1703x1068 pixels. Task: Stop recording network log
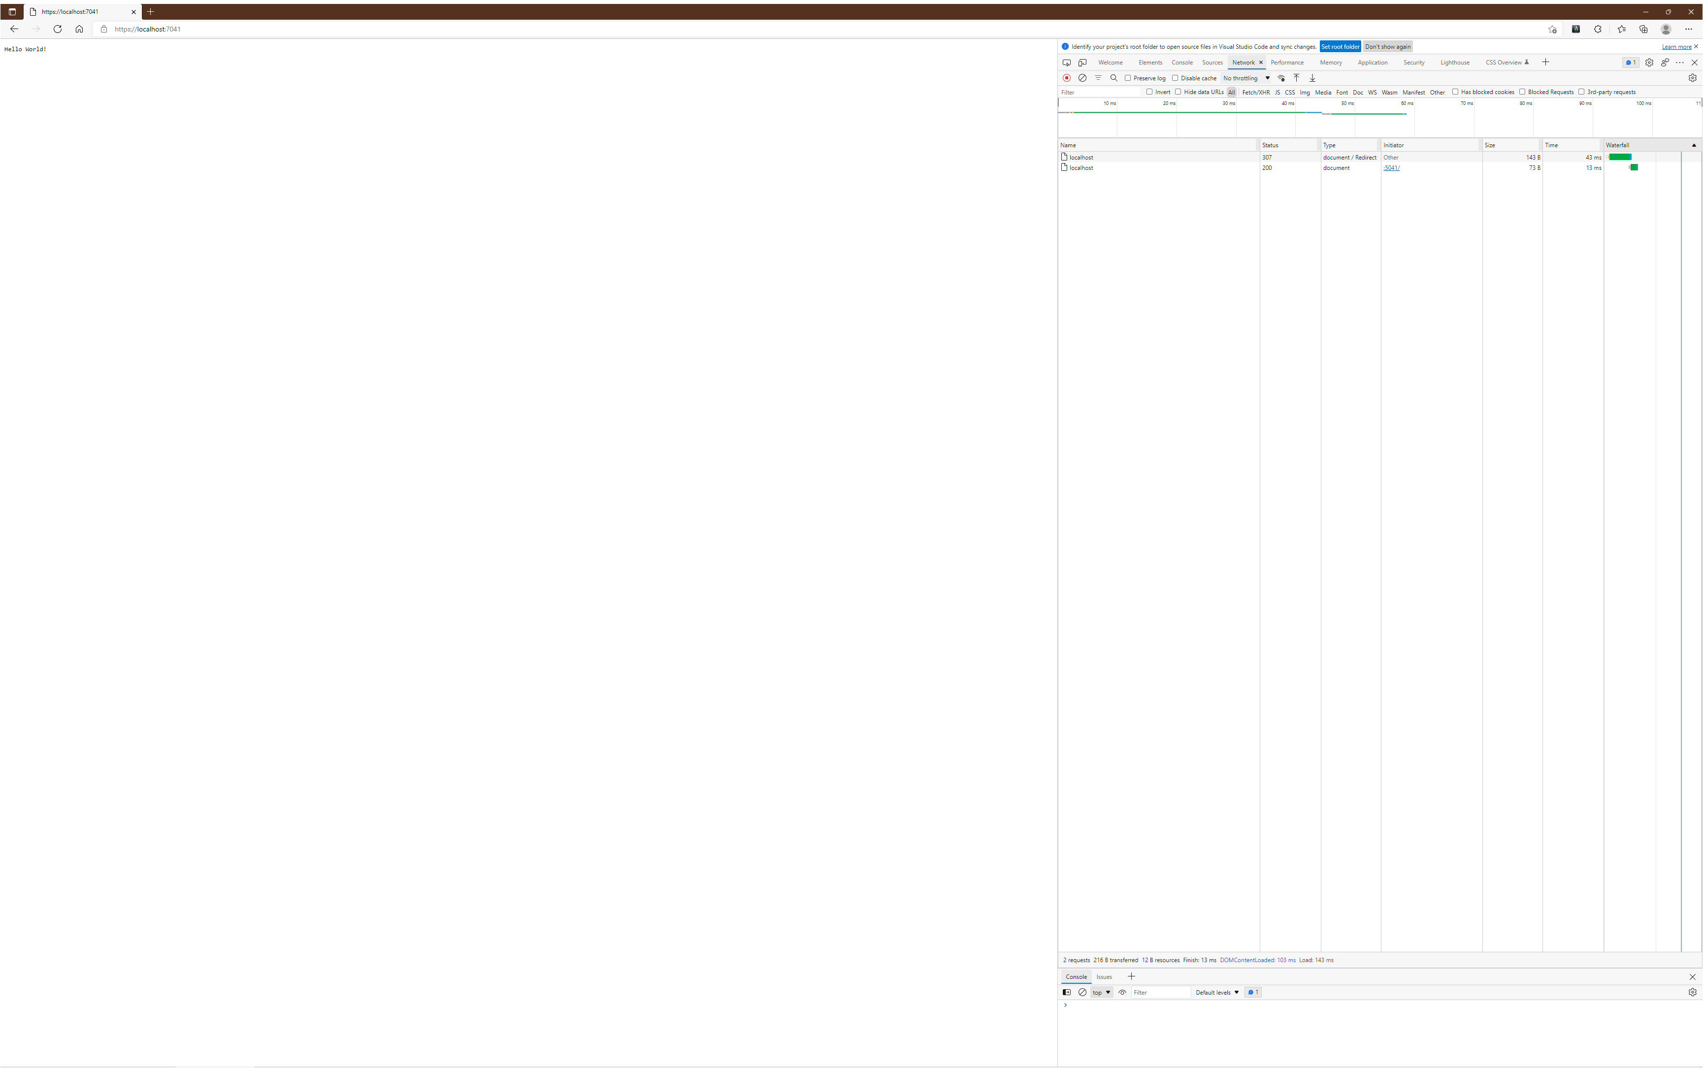click(1067, 78)
